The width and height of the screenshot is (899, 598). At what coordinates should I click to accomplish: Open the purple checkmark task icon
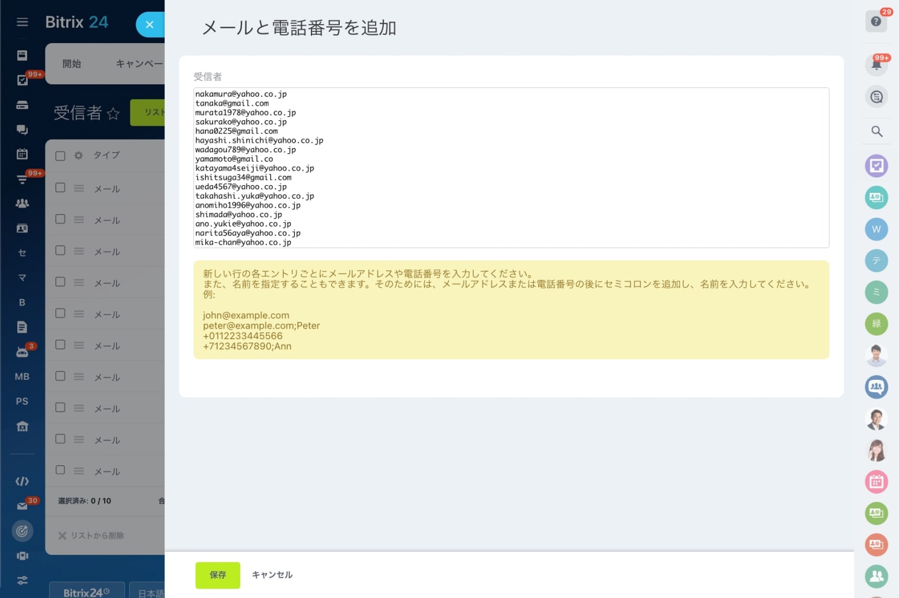pyautogui.click(x=877, y=166)
